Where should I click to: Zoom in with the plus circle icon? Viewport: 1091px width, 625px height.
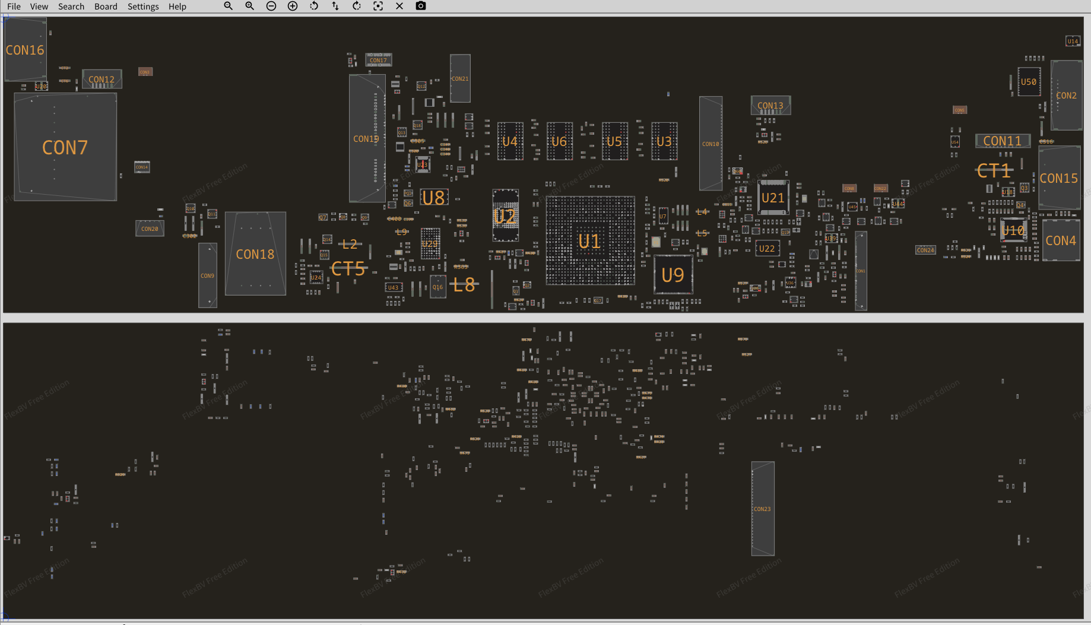293,6
